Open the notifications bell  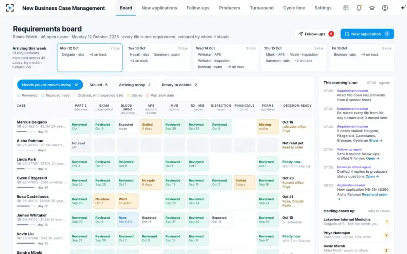(359, 8)
